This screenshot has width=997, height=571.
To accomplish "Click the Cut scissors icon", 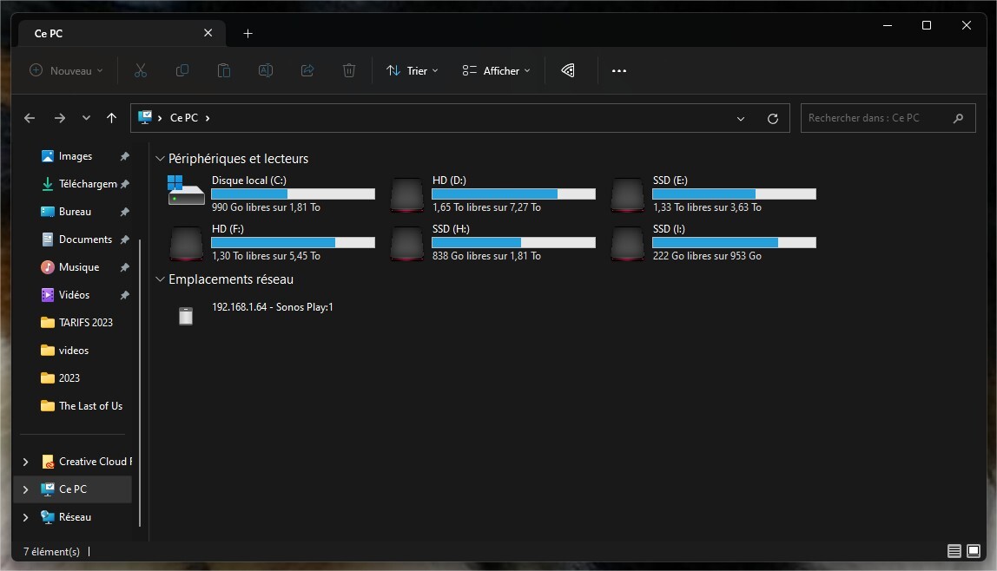I will point(141,70).
